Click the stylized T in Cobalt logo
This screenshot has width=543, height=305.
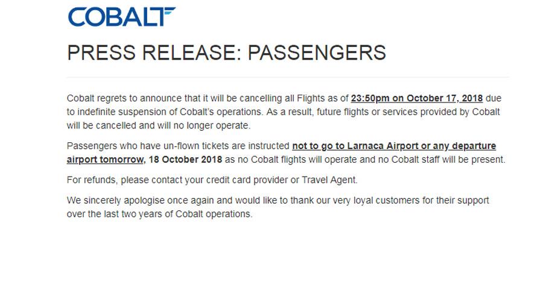coord(166,16)
